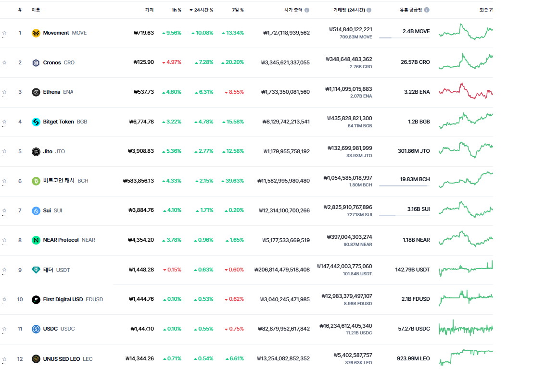Star Ethena to add to watchlist
The image size is (545, 369).
tap(4, 92)
